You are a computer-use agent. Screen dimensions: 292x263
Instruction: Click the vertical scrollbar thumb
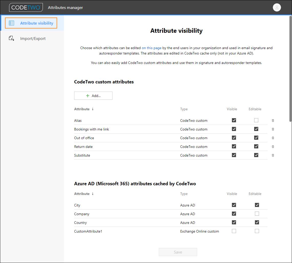(290, 69)
